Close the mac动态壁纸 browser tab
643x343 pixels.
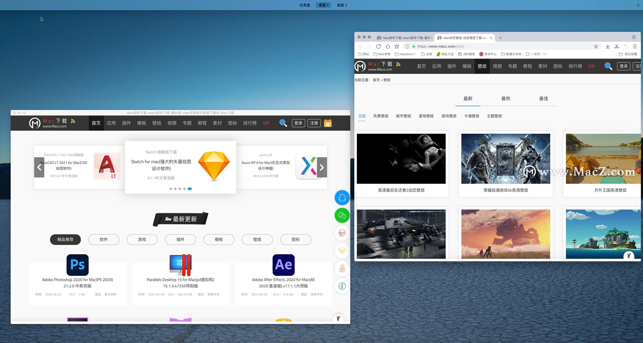491,38
